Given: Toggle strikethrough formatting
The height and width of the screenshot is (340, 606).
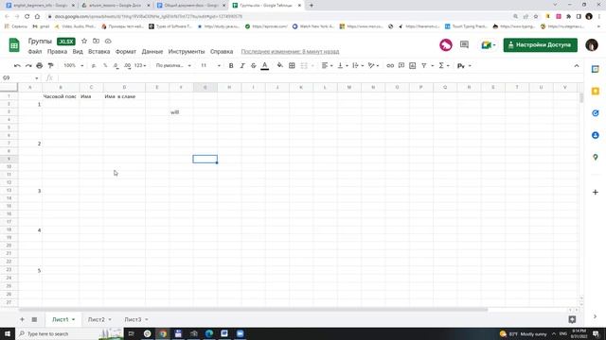Looking at the screenshot, I should (x=254, y=66).
